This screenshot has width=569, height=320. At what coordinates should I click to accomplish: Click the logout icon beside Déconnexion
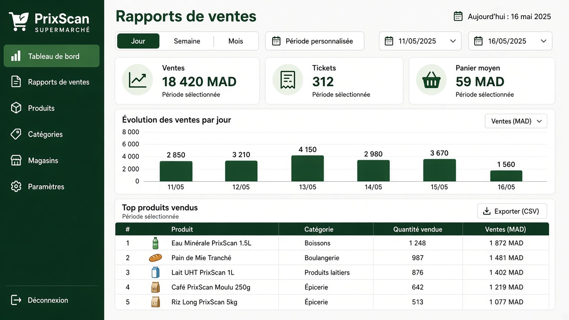(16, 300)
